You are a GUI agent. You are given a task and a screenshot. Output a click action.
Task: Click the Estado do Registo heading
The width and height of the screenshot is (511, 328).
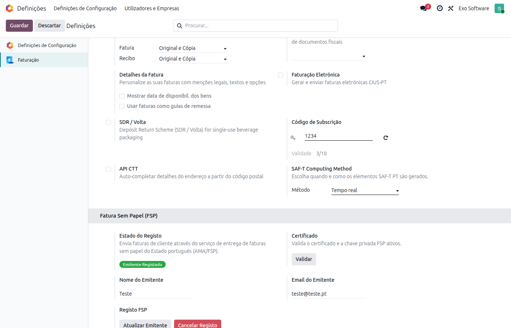pyautogui.click(x=141, y=236)
